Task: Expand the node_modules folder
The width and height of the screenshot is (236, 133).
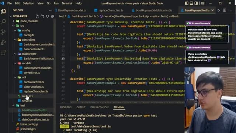Action: (13, 21)
